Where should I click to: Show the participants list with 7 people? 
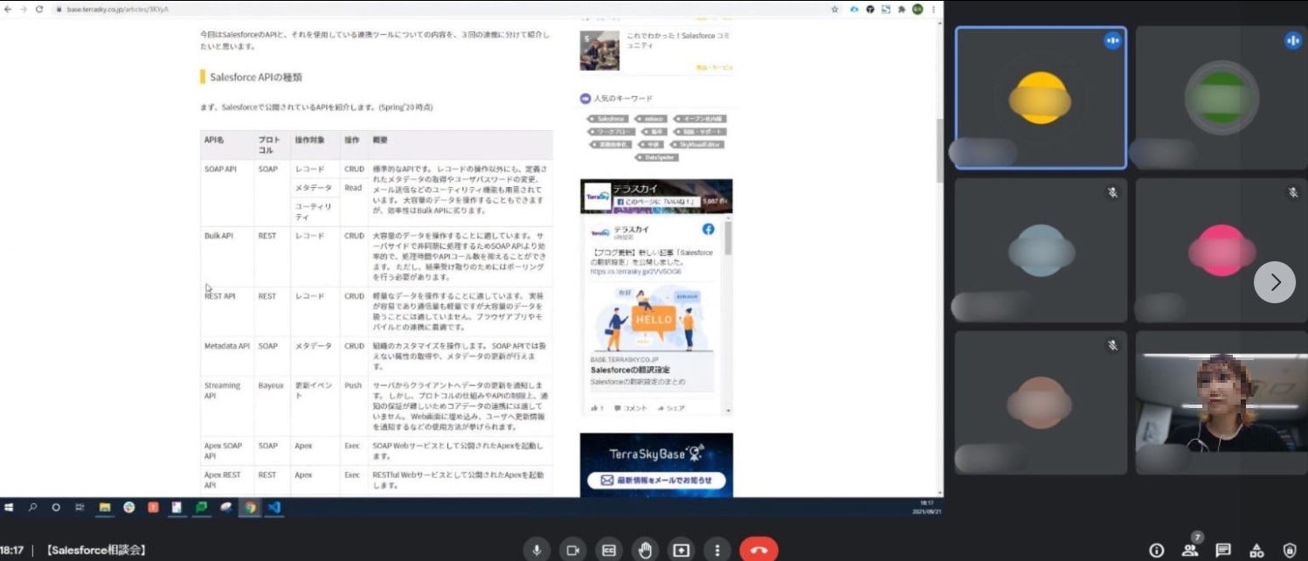click(x=1189, y=550)
